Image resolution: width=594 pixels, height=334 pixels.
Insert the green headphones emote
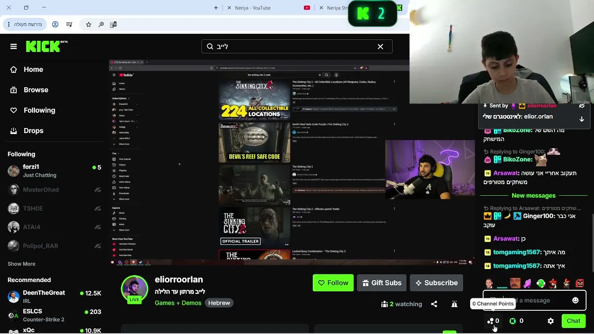(541, 283)
